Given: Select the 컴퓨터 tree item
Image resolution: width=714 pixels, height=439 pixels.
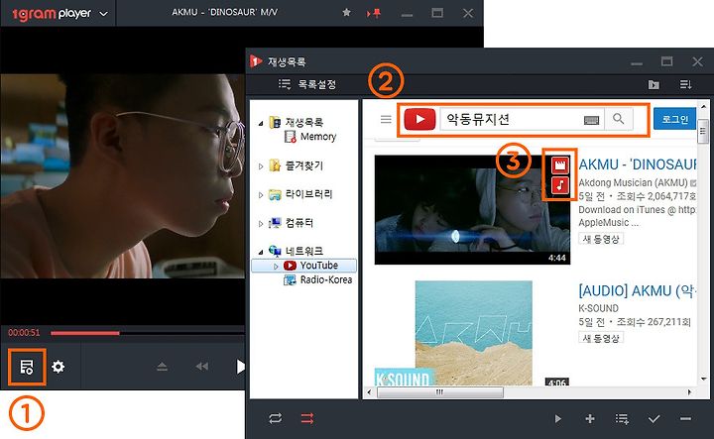Looking at the screenshot, I should click(299, 223).
